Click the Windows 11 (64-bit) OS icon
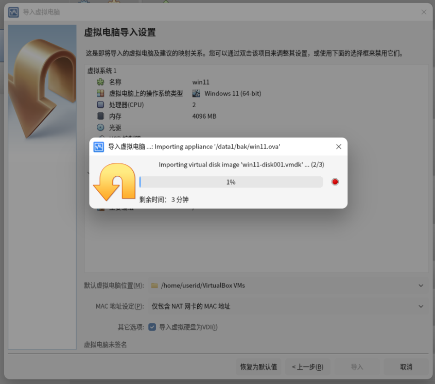 [196, 93]
